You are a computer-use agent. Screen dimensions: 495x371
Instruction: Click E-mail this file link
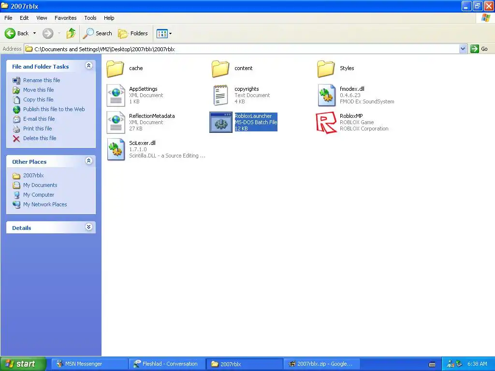39,119
